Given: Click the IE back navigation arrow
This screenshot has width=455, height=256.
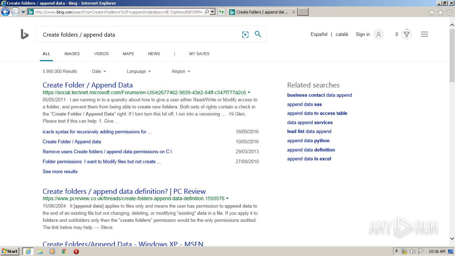Looking at the screenshot, I should tap(5, 12).
